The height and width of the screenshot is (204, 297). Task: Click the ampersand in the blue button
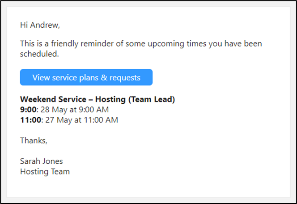tap(104, 77)
